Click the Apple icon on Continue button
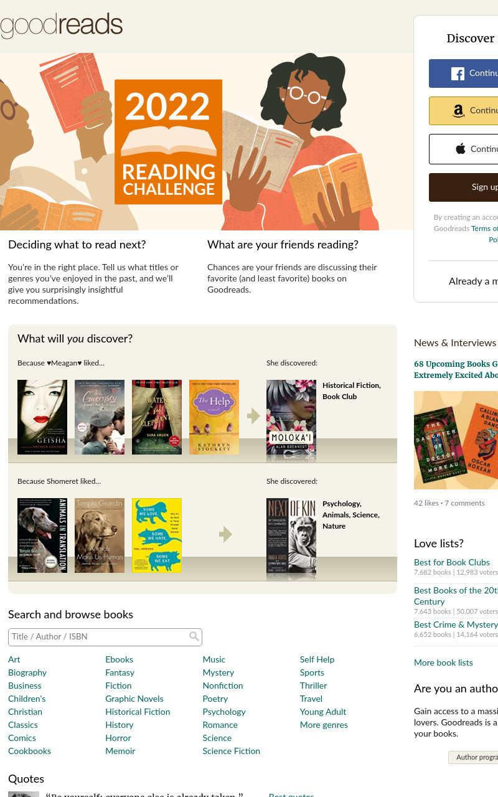The height and width of the screenshot is (797, 498). click(461, 149)
